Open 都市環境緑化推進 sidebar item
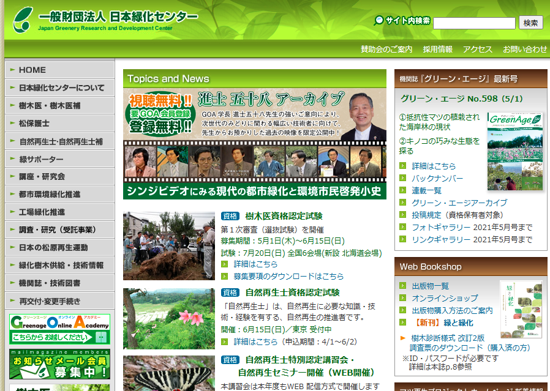The image size is (550, 391). tap(59, 194)
